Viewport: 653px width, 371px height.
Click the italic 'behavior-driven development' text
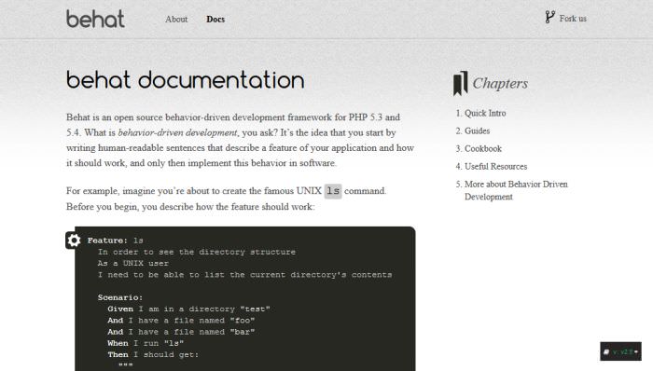coord(177,132)
